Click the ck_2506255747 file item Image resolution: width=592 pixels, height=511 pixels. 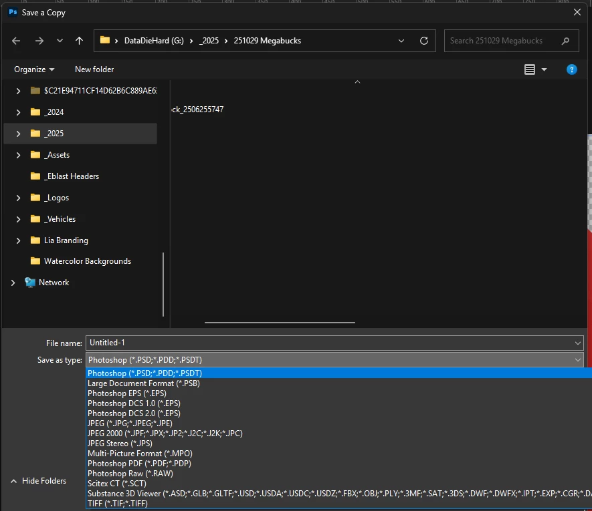pyautogui.click(x=197, y=110)
